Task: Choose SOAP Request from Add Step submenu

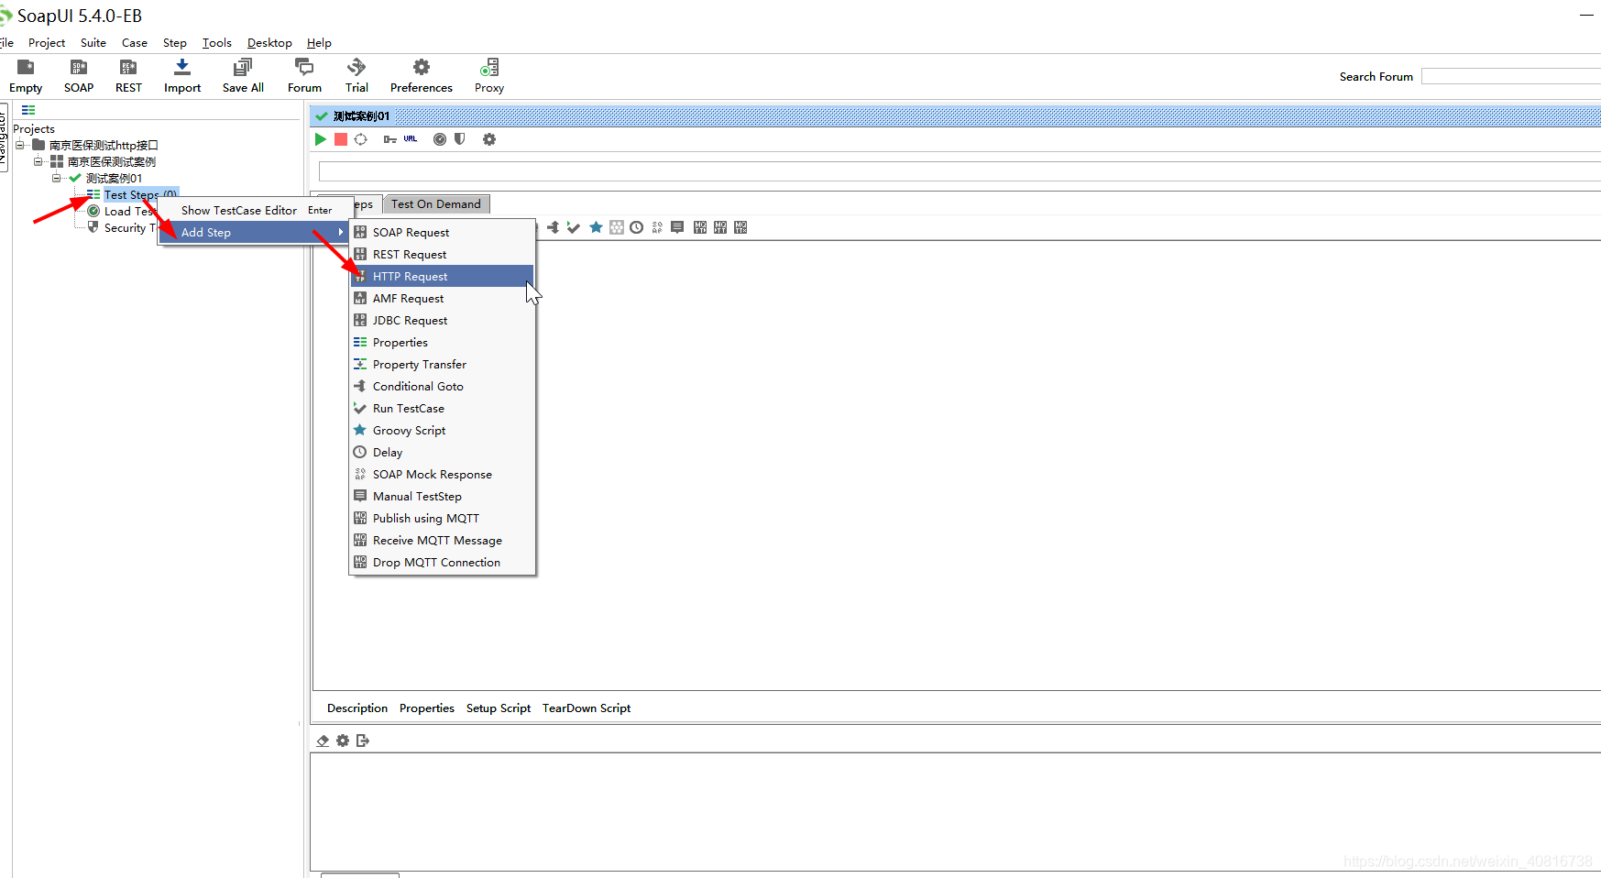Action: pyautogui.click(x=442, y=232)
